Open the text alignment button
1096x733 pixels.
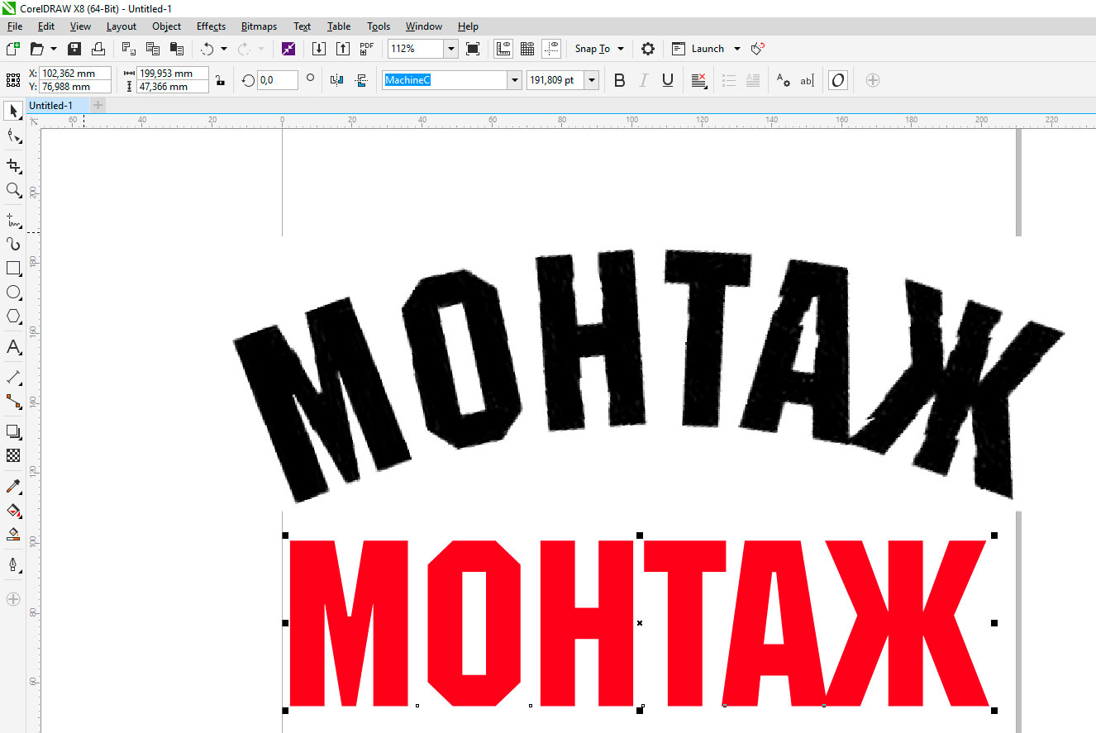[698, 80]
